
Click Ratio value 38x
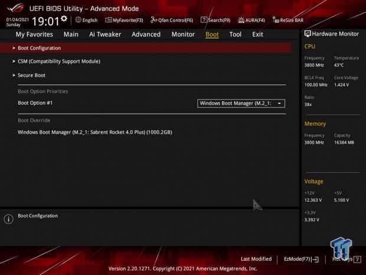(x=308, y=104)
